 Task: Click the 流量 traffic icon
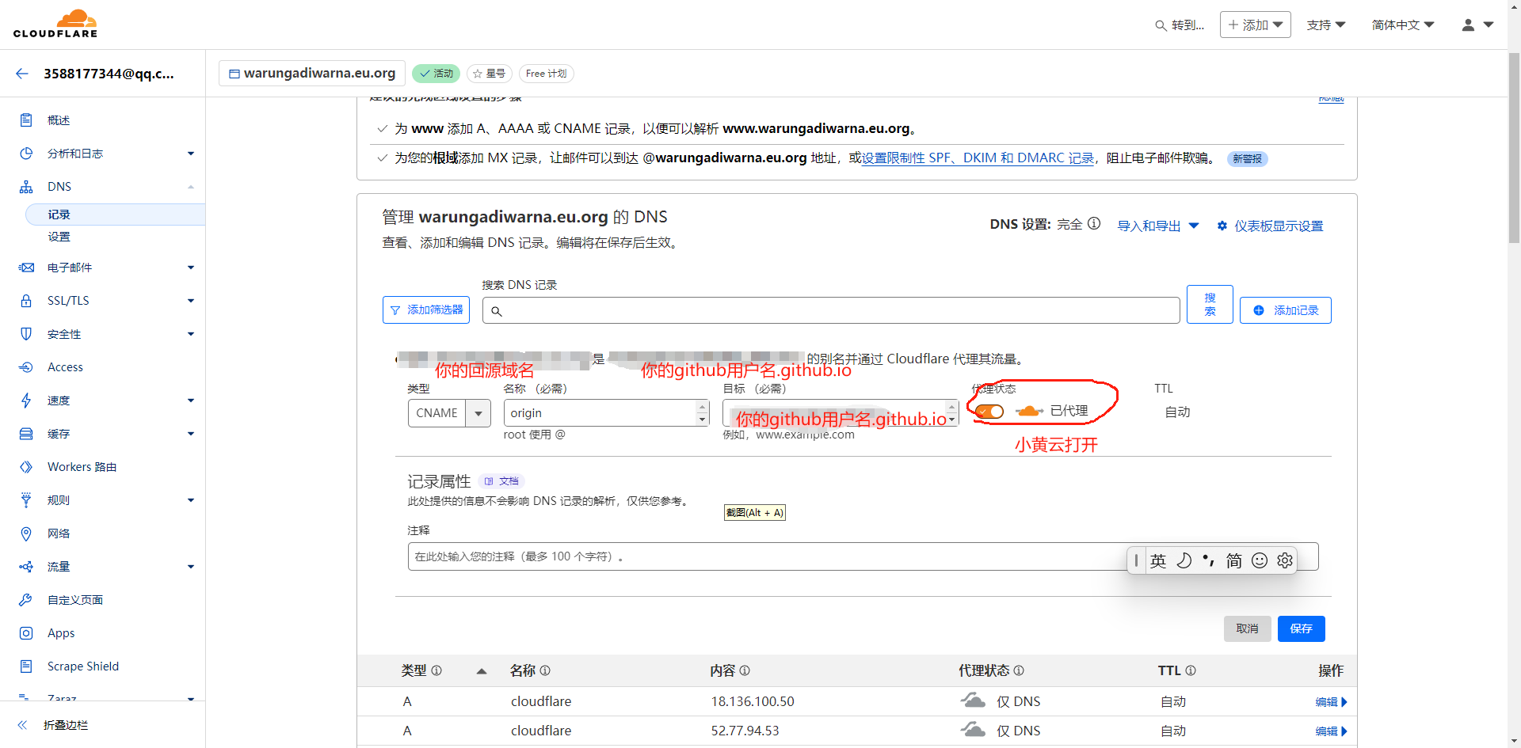[26, 567]
